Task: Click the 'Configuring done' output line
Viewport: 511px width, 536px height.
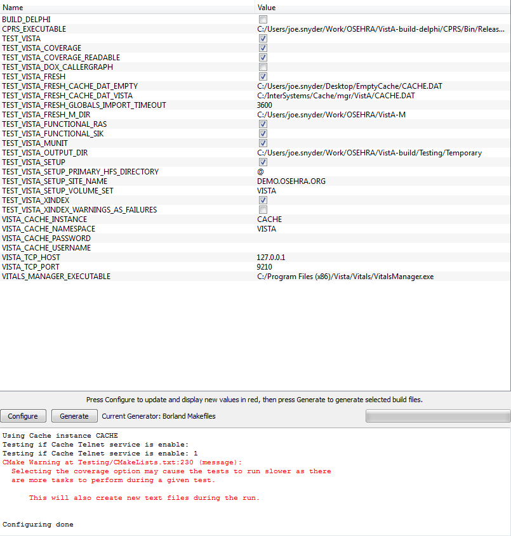Action: 38,525
